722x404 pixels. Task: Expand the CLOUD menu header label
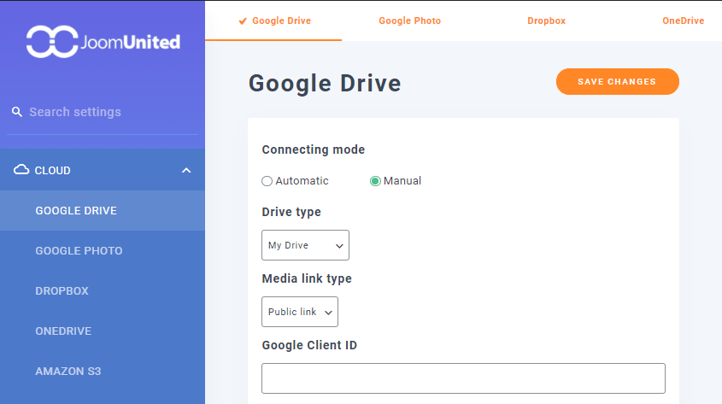[x=52, y=170]
